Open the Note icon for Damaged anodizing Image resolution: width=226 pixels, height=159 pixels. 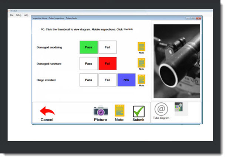point(141,47)
